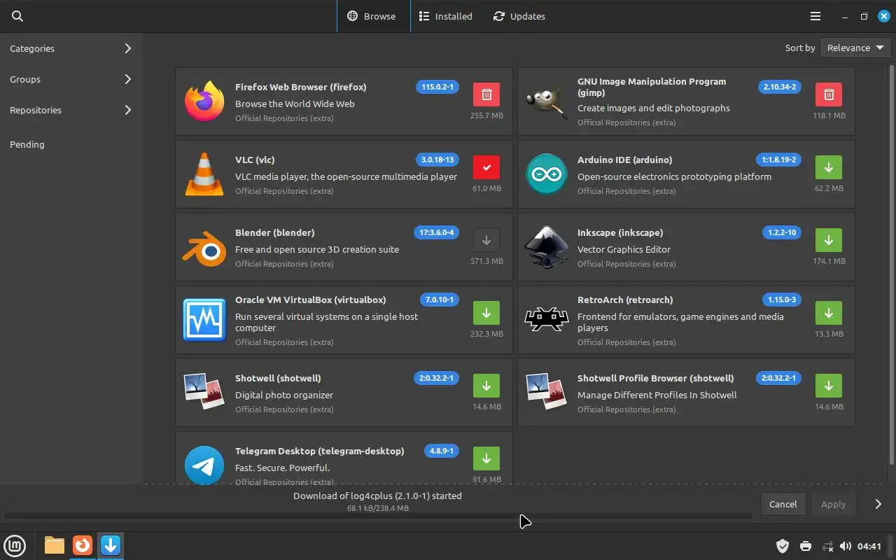Click Inkscape green install arrow
This screenshot has width=896, height=560.
tap(829, 240)
